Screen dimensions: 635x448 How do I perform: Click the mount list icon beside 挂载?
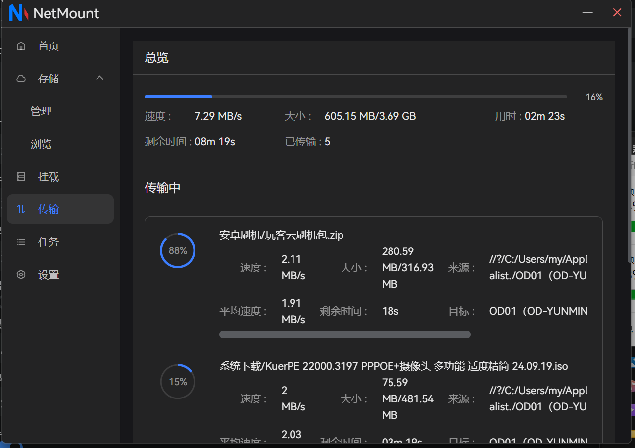21,177
